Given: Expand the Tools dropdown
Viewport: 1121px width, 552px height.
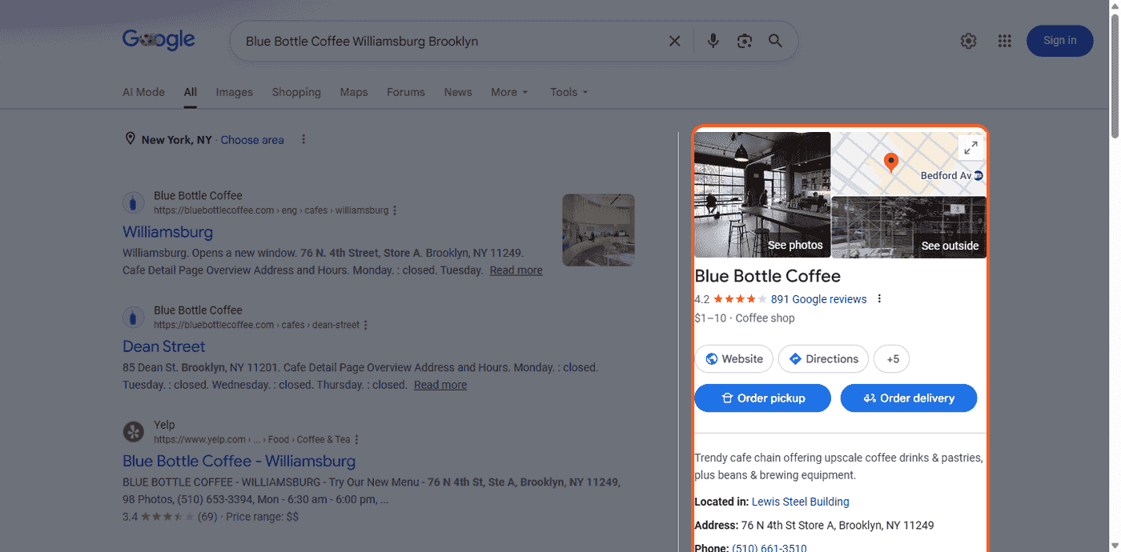Looking at the screenshot, I should click(x=569, y=92).
